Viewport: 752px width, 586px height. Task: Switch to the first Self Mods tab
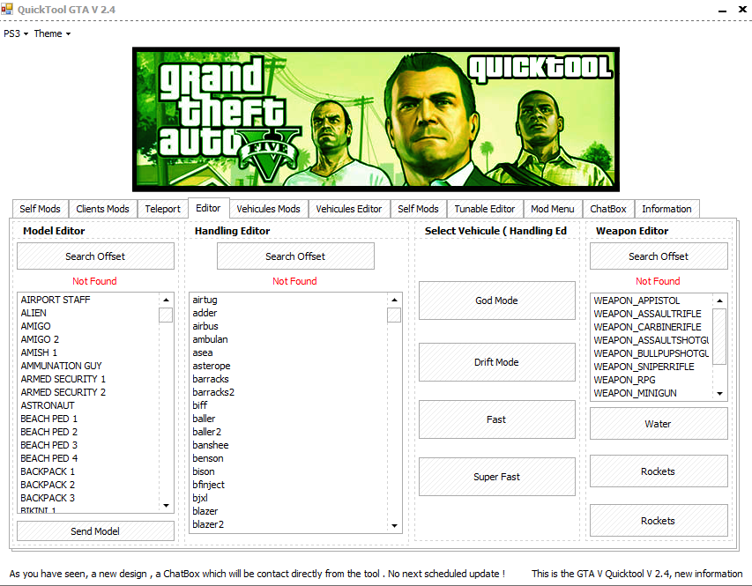(x=40, y=209)
